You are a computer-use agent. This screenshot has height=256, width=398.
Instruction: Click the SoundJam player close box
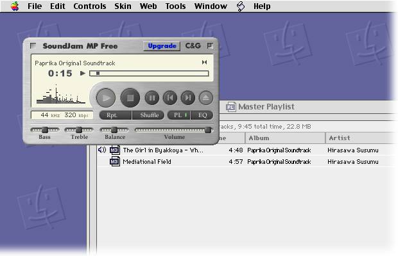point(33,46)
